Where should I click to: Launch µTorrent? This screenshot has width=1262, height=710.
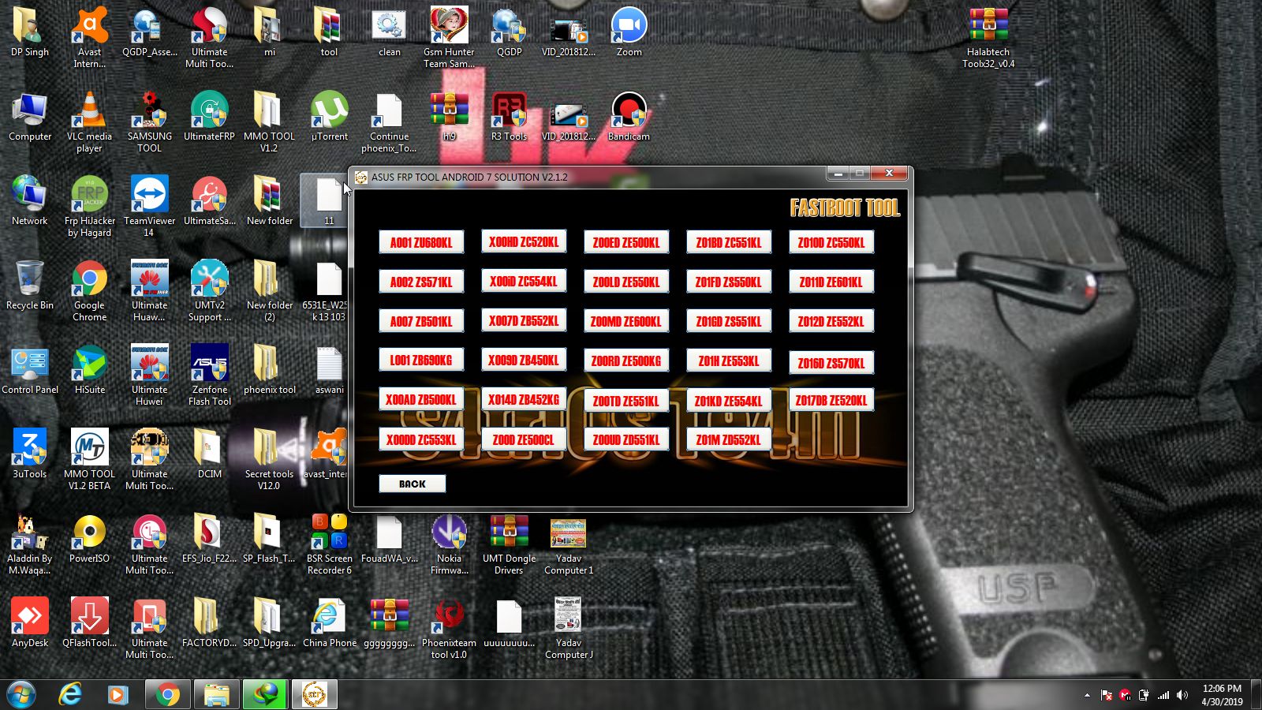click(x=328, y=110)
